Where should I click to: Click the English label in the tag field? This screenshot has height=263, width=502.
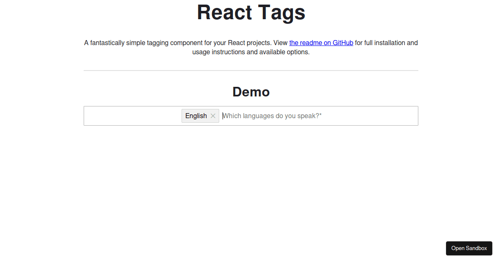coord(196,116)
